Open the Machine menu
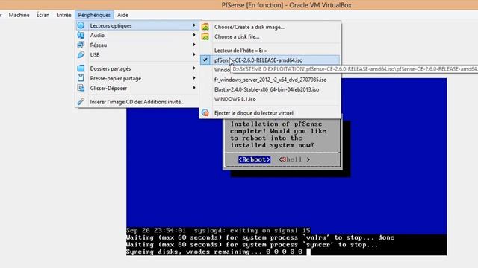Viewport: 478px width, 268px height. tap(19, 15)
